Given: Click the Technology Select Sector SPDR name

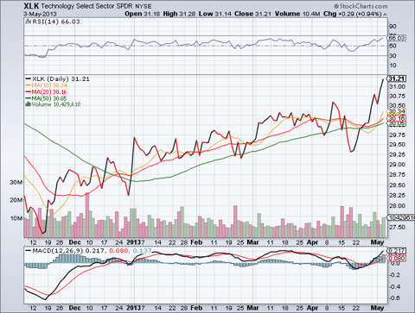Looking at the screenshot, I should tap(87, 6).
